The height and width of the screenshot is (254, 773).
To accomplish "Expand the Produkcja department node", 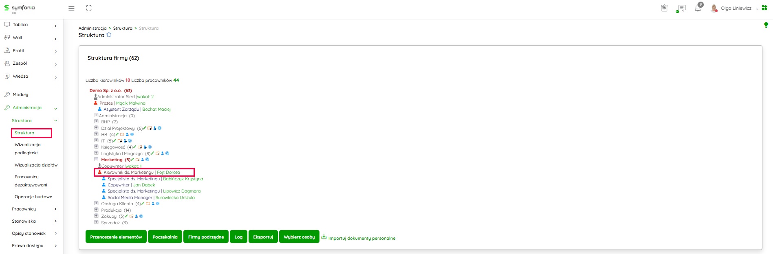I will [x=96, y=210].
